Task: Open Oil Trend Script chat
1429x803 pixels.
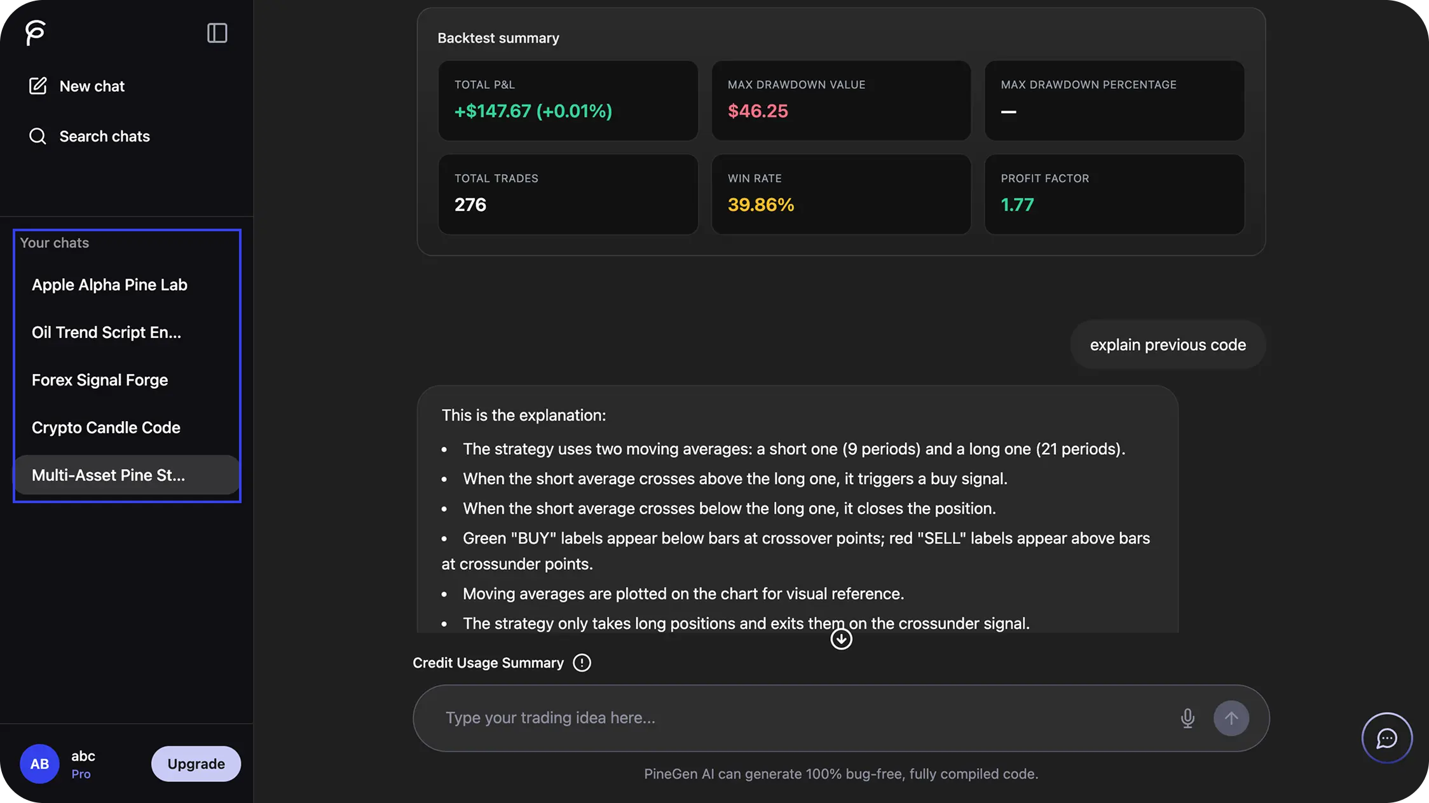Action: [106, 332]
